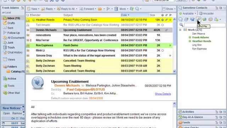227x128 pixels.
Task: Open Other Mail
Action: 11,93
